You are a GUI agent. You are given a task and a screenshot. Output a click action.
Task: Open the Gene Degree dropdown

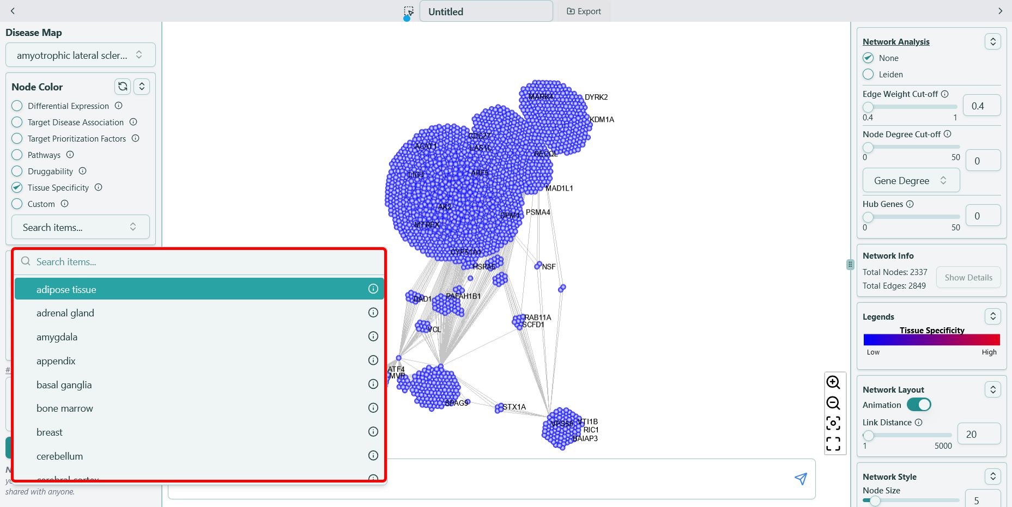[x=910, y=180]
